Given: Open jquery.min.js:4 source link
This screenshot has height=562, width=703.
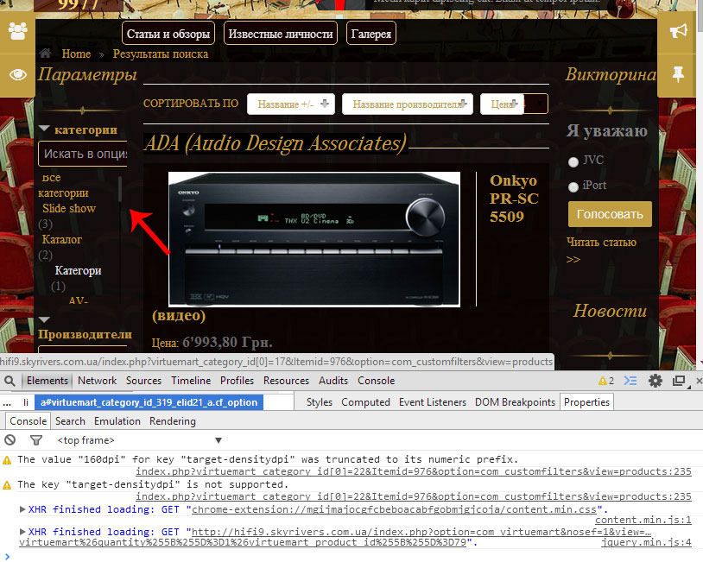Looking at the screenshot, I should (x=646, y=542).
